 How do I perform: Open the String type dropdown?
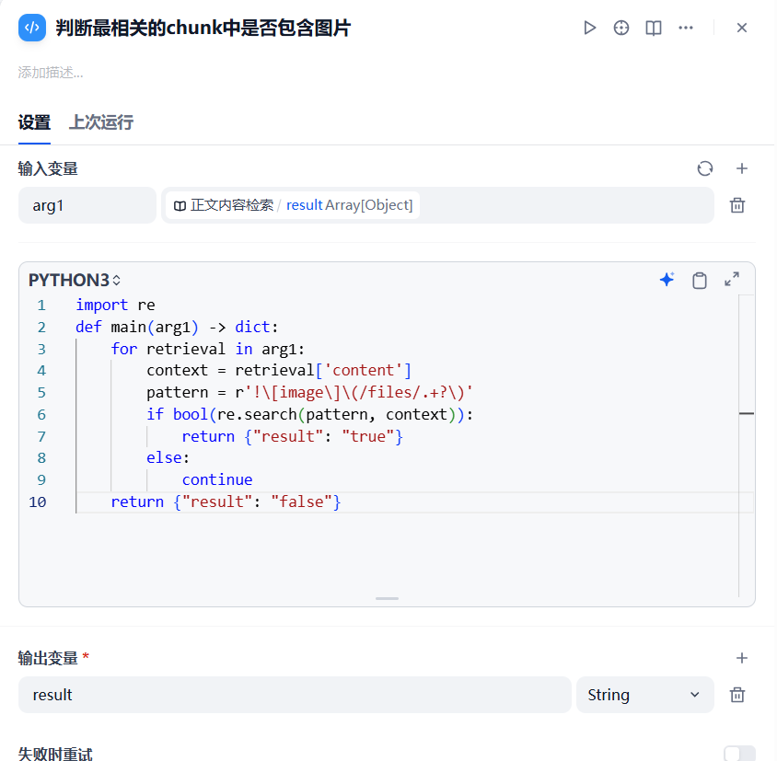coord(645,695)
